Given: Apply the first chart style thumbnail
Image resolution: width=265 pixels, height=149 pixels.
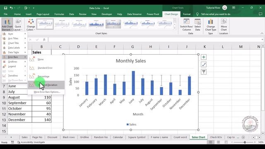Looking at the screenshot, I should (45, 24).
